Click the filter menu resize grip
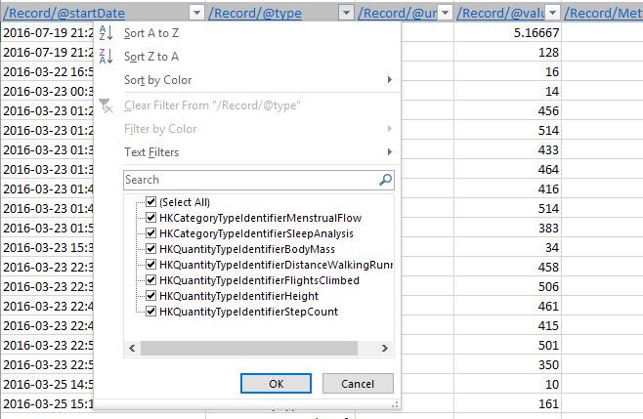The height and width of the screenshot is (419, 643). pos(395,404)
